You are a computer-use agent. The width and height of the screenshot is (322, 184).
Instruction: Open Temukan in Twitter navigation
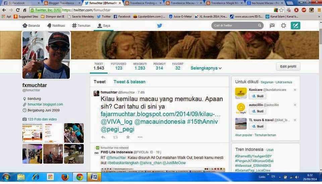(x=81, y=26)
